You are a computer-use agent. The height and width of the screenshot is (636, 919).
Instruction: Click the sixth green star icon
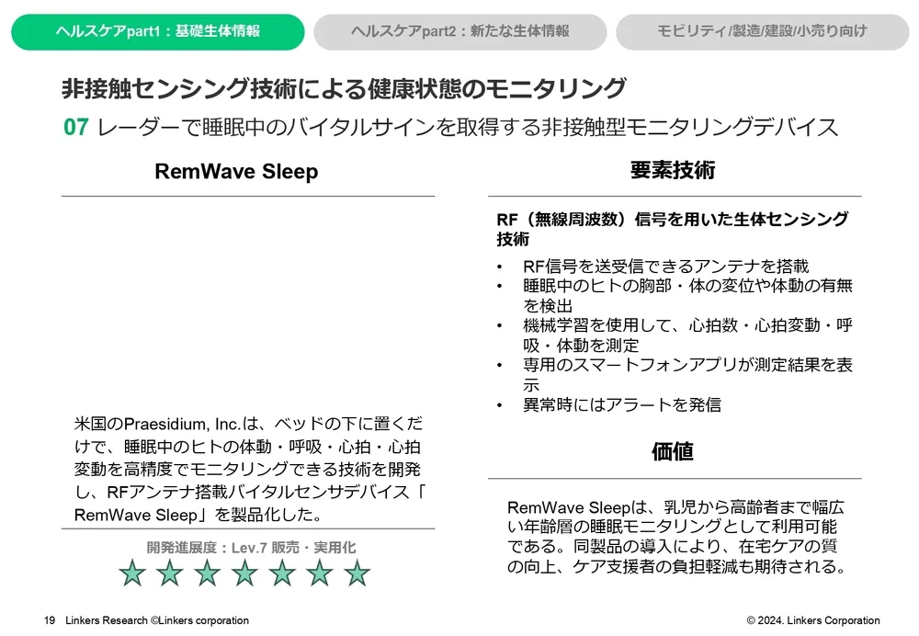point(319,574)
